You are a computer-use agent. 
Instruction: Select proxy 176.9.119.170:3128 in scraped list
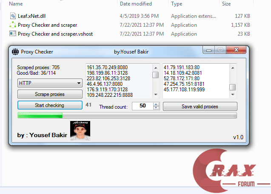coord(107,90)
